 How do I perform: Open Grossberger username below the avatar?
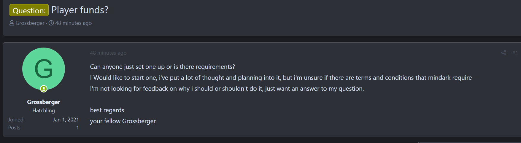click(x=44, y=102)
